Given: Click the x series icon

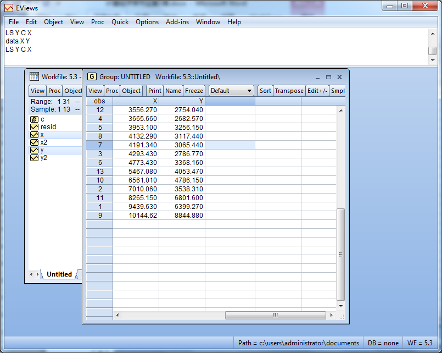Looking at the screenshot, I should (34, 135).
